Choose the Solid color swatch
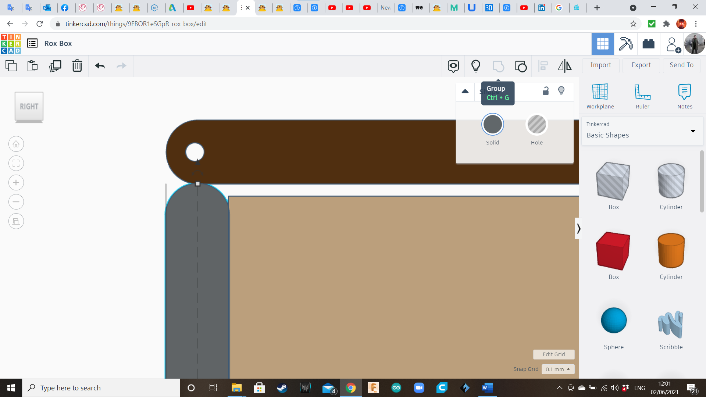 (492, 125)
